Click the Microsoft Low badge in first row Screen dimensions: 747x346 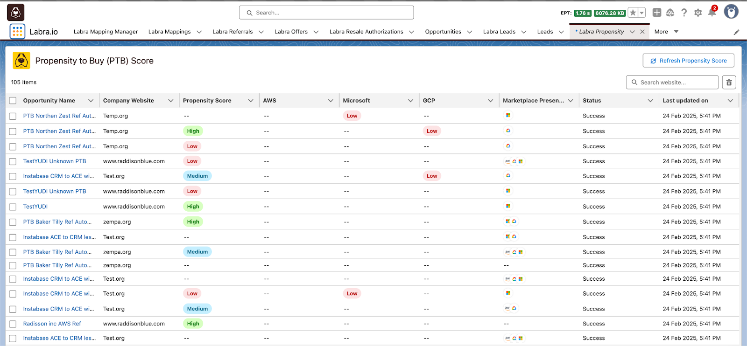[352, 116]
